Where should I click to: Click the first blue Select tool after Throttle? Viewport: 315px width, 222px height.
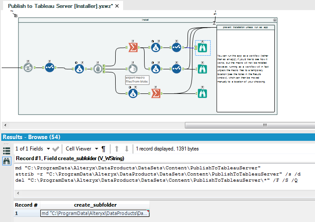[50, 68]
